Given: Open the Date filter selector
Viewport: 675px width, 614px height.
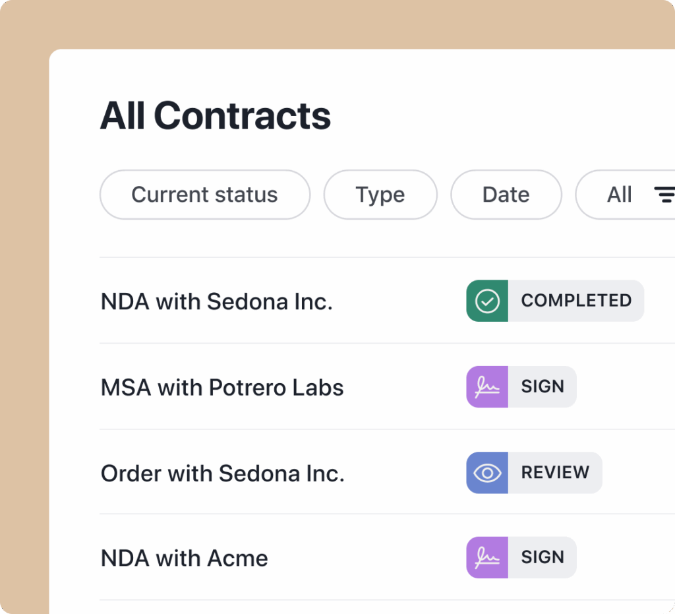Looking at the screenshot, I should pos(506,195).
